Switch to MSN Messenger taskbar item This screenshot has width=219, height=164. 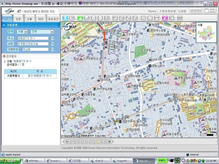click(x=34, y=161)
